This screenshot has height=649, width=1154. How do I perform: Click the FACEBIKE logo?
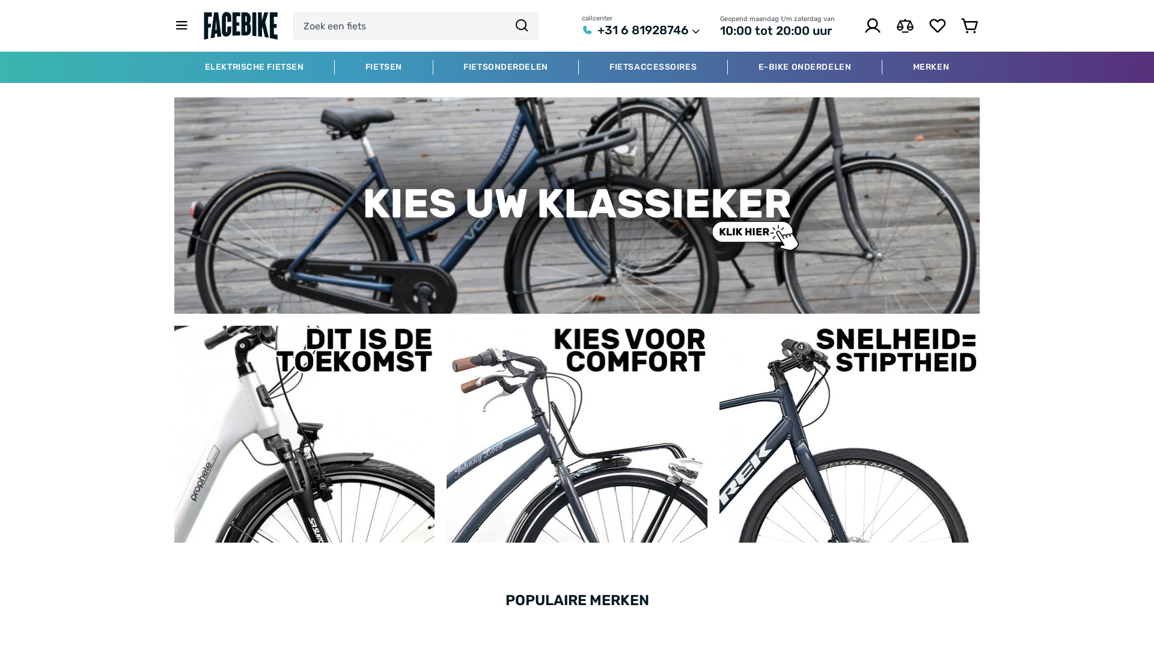[240, 26]
